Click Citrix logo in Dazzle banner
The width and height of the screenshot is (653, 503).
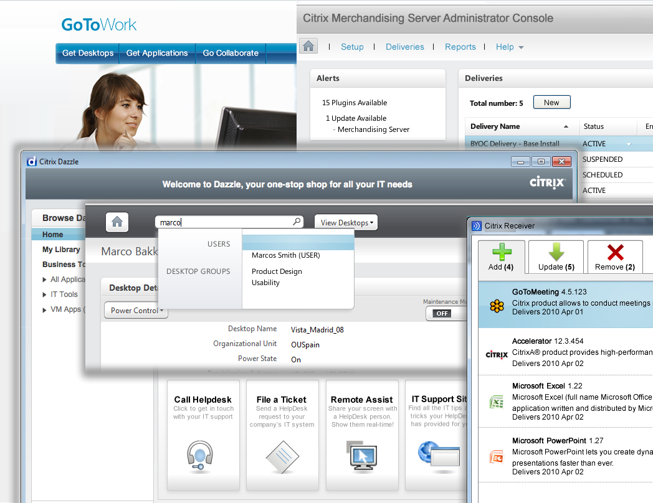pyautogui.click(x=547, y=182)
